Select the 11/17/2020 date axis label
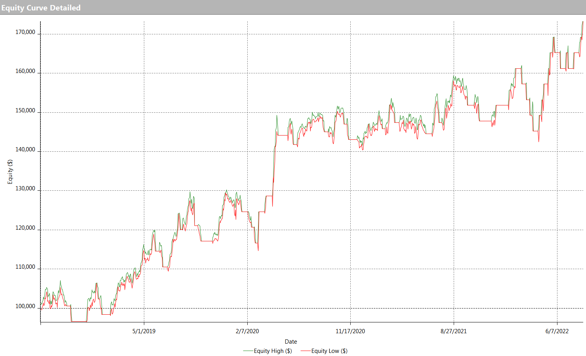Screen dimensions: 586x356 coord(350,331)
